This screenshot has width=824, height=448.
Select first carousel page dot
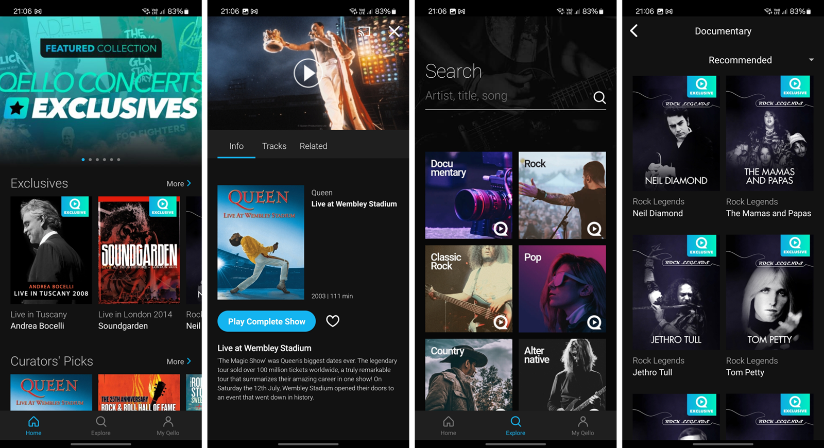pyautogui.click(x=83, y=160)
